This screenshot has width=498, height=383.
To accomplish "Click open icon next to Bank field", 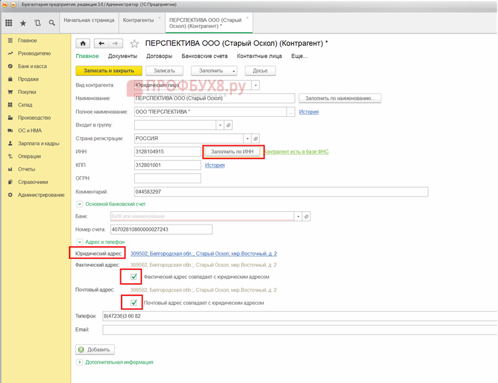I will click(x=306, y=217).
